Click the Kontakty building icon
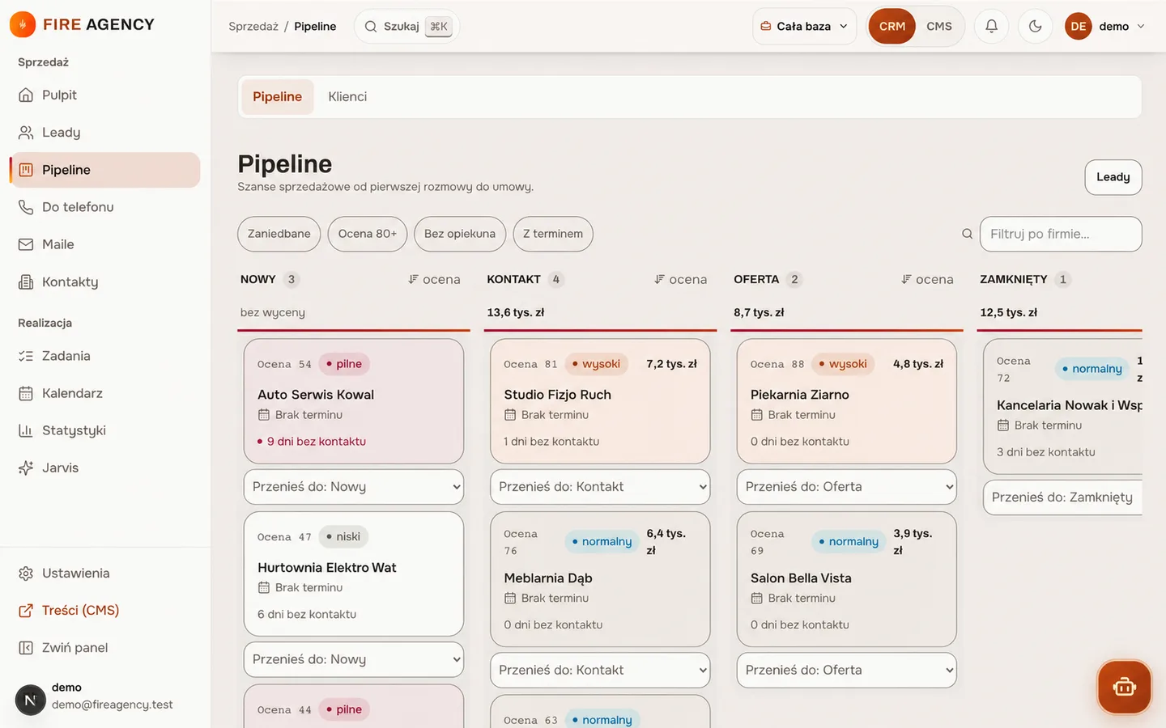The width and height of the screenshot is (1166, 728). point(26,281)
